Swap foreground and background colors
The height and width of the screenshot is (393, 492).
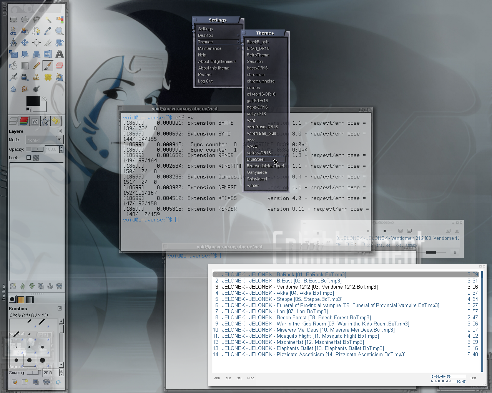(44, 98)
